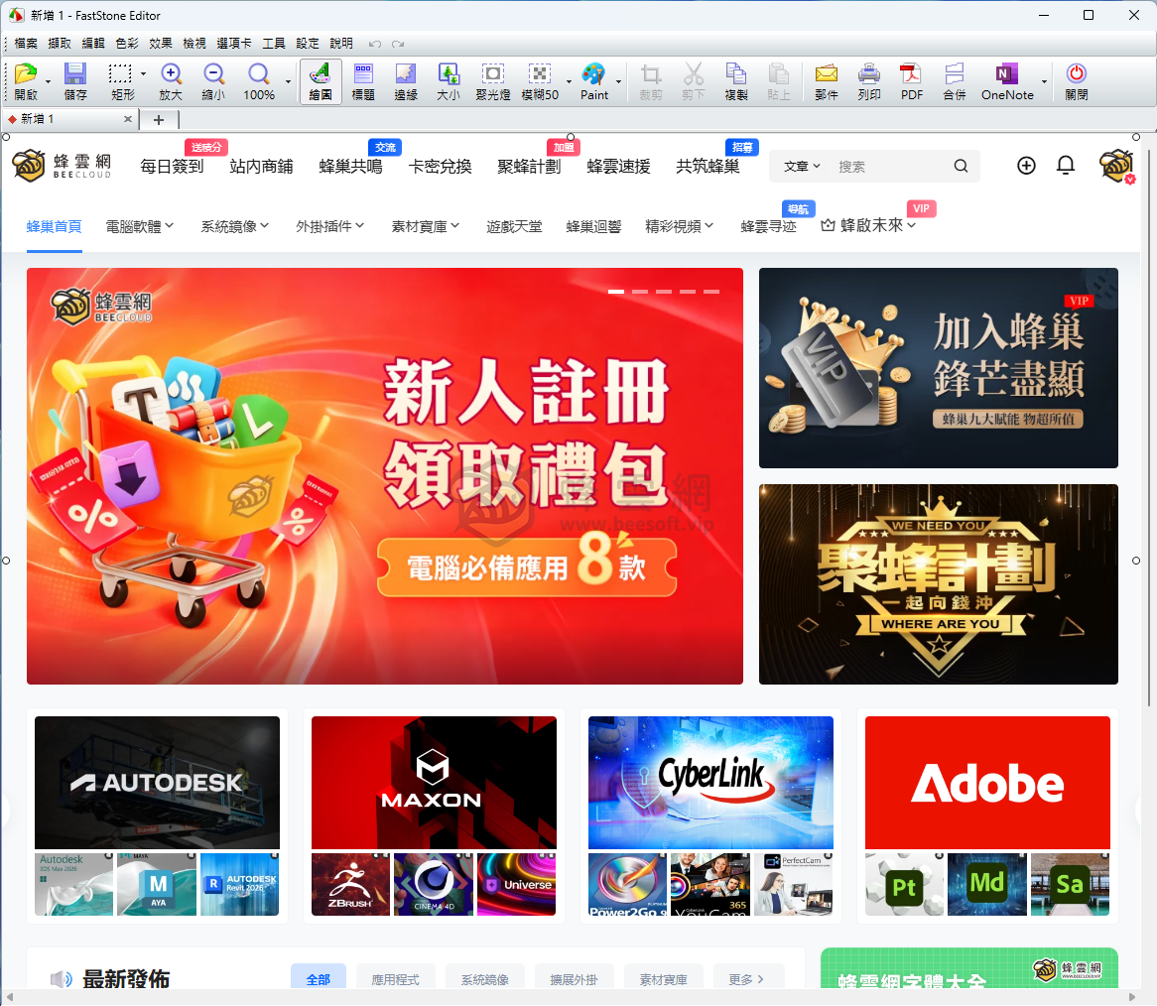1157x1006 pixels.
Task: Print with the 列印 icon
Action: (869, 81)
